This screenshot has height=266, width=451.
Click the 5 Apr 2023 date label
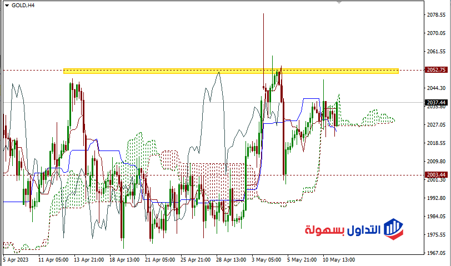click(x=14, y=259)
